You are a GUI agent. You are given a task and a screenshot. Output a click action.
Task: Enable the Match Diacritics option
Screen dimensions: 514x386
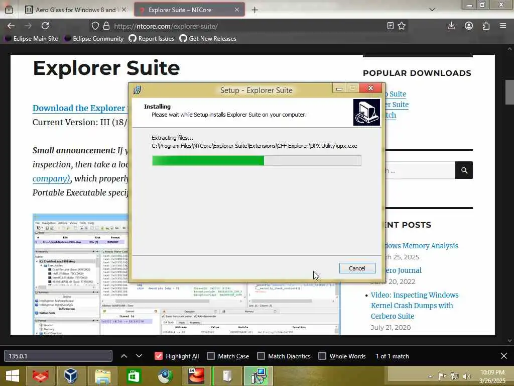point(261,356)
